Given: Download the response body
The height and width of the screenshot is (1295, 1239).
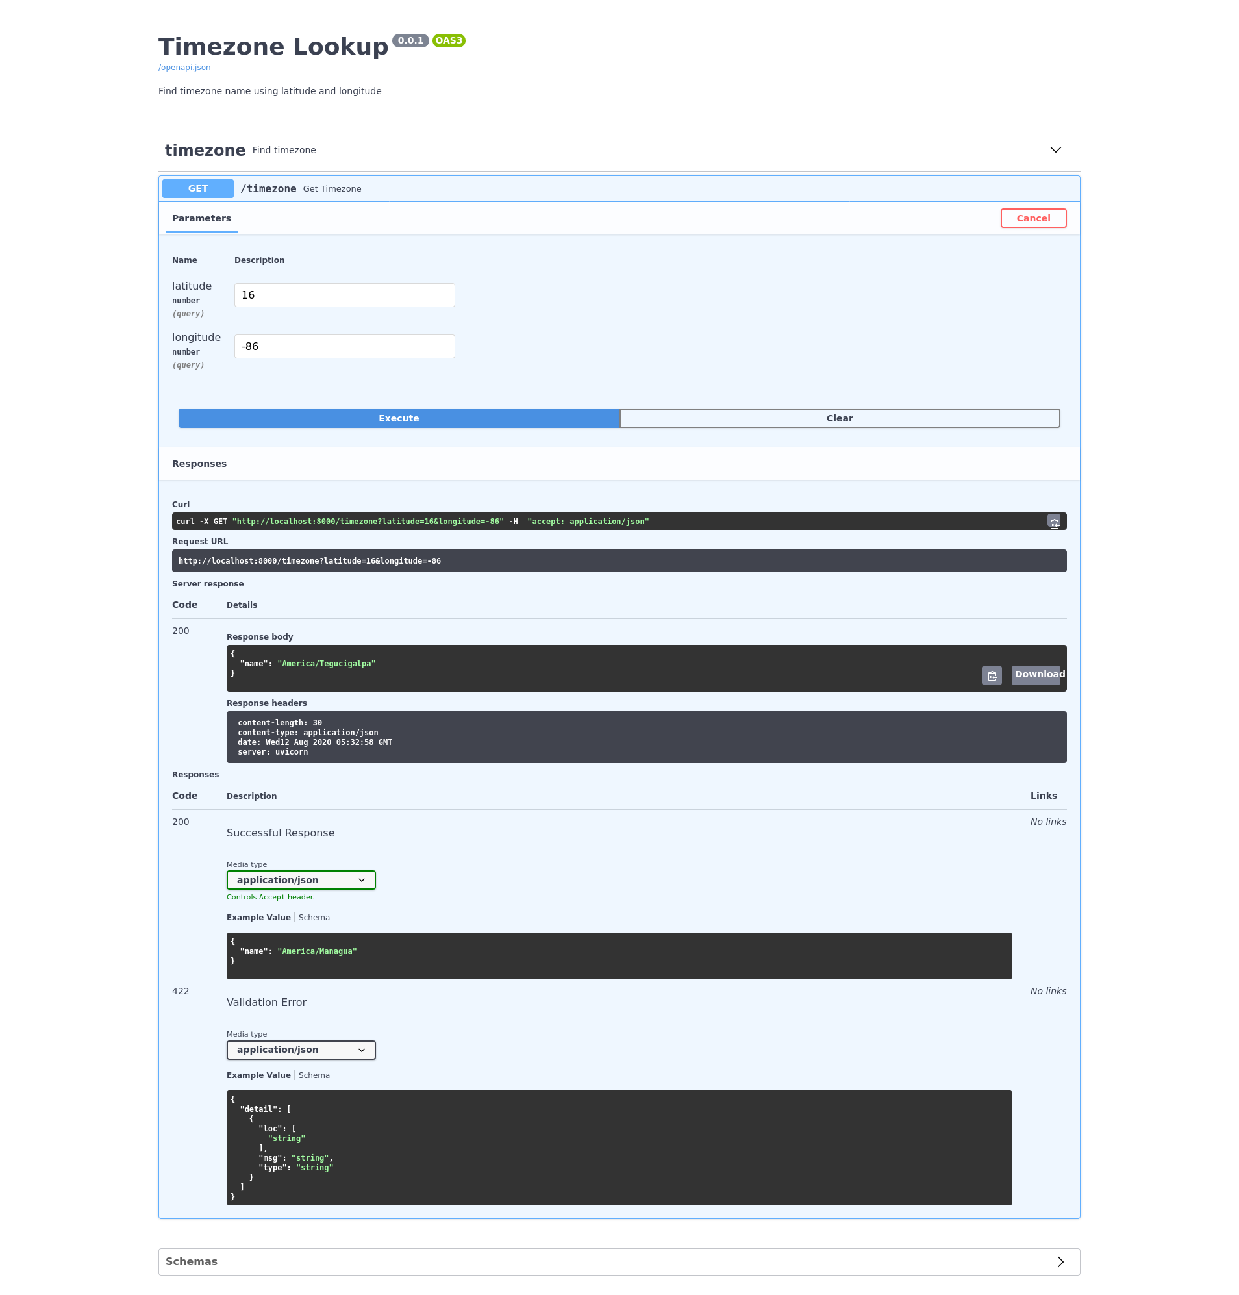Looking at the screenshot, I should tap(1035, 675).
